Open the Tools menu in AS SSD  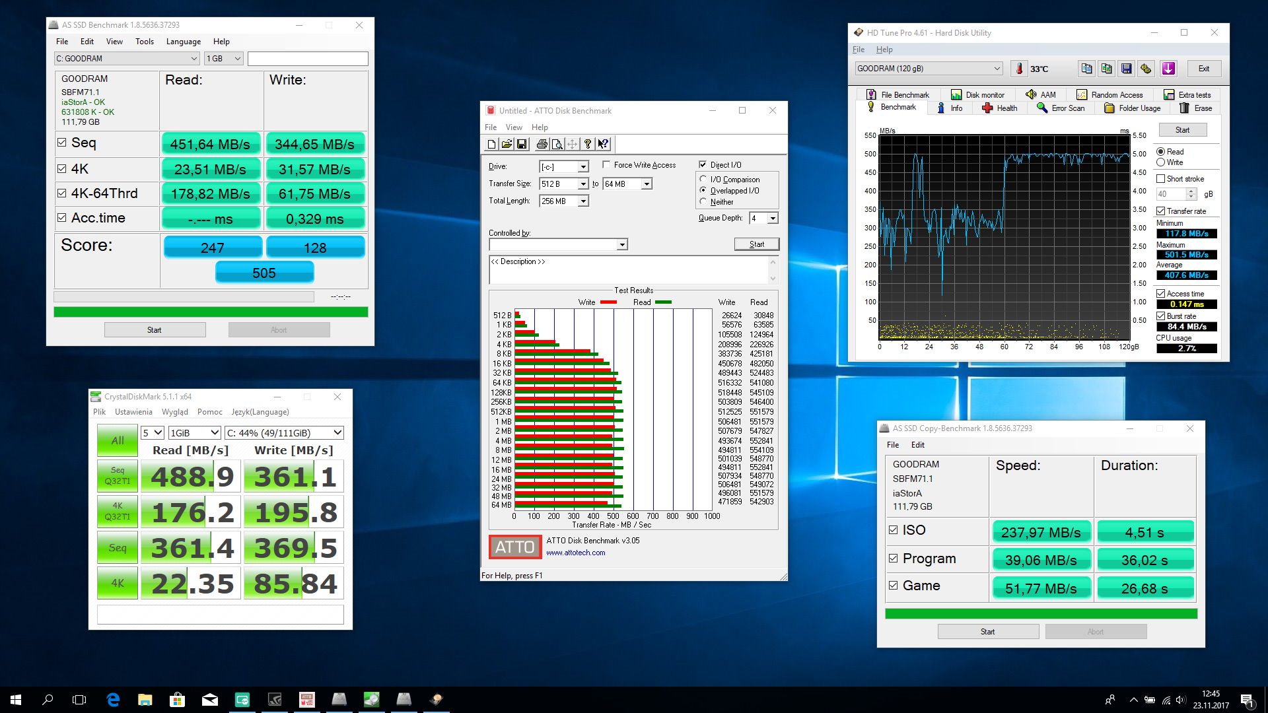[144, 42]
